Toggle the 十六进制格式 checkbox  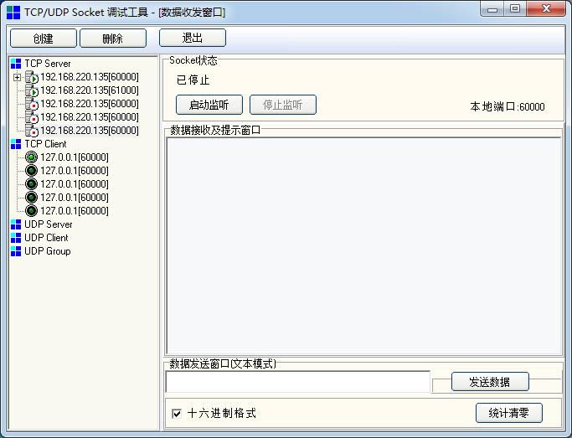[x=176, y=413]
